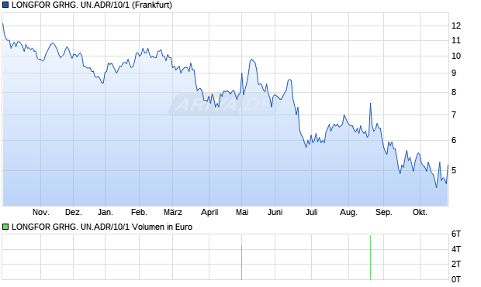Click the green volume bar in May
This screenshot has height=287, width=481.
tap(242, 262)
